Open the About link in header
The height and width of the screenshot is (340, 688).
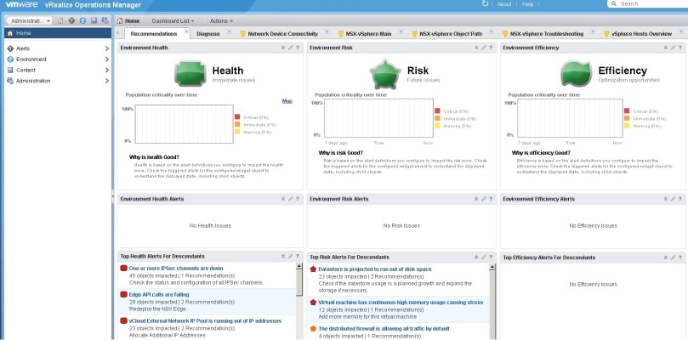[x=504, y=4]
